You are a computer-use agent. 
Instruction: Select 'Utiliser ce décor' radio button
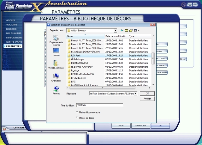[77, 118]
